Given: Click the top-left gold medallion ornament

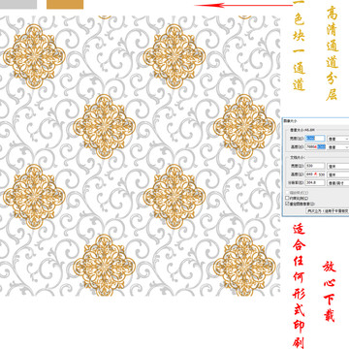Looking at the screenshot, I should [x=34, y=56].
